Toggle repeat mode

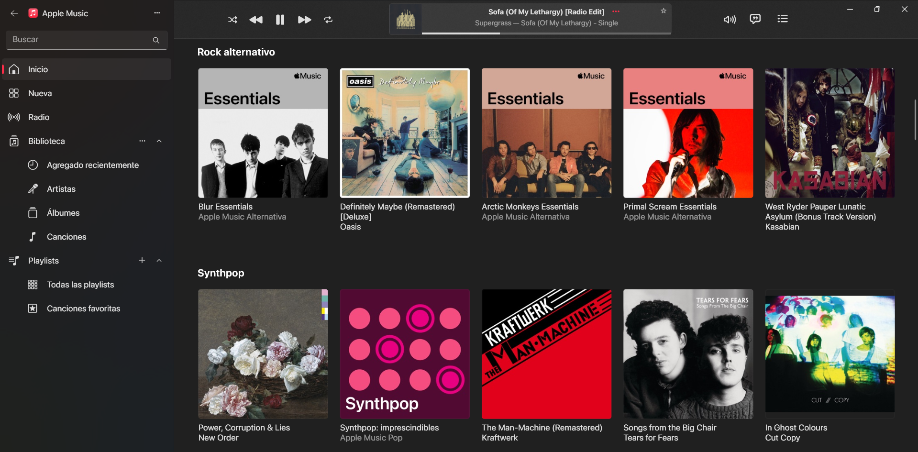[328, 20]
